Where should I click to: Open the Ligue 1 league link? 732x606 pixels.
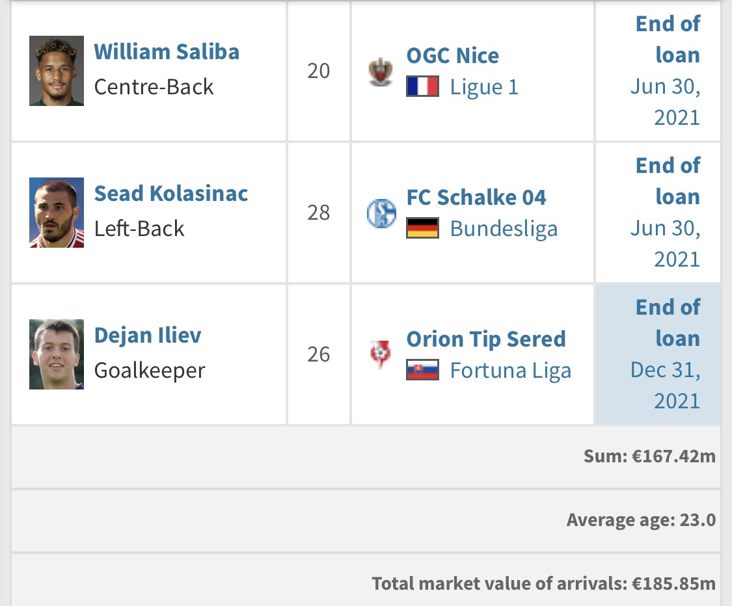click(x=484, y=87)
